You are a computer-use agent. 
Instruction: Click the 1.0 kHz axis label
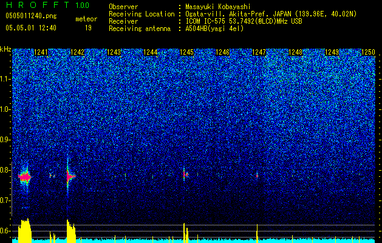click(5, 109)
